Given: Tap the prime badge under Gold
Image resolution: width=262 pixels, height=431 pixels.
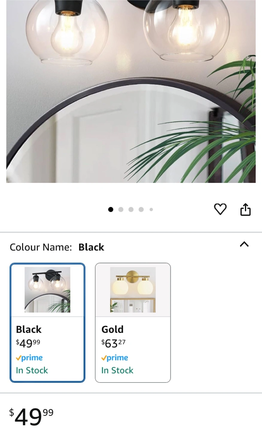Looking at the screenshot, I should pos(115,358).
